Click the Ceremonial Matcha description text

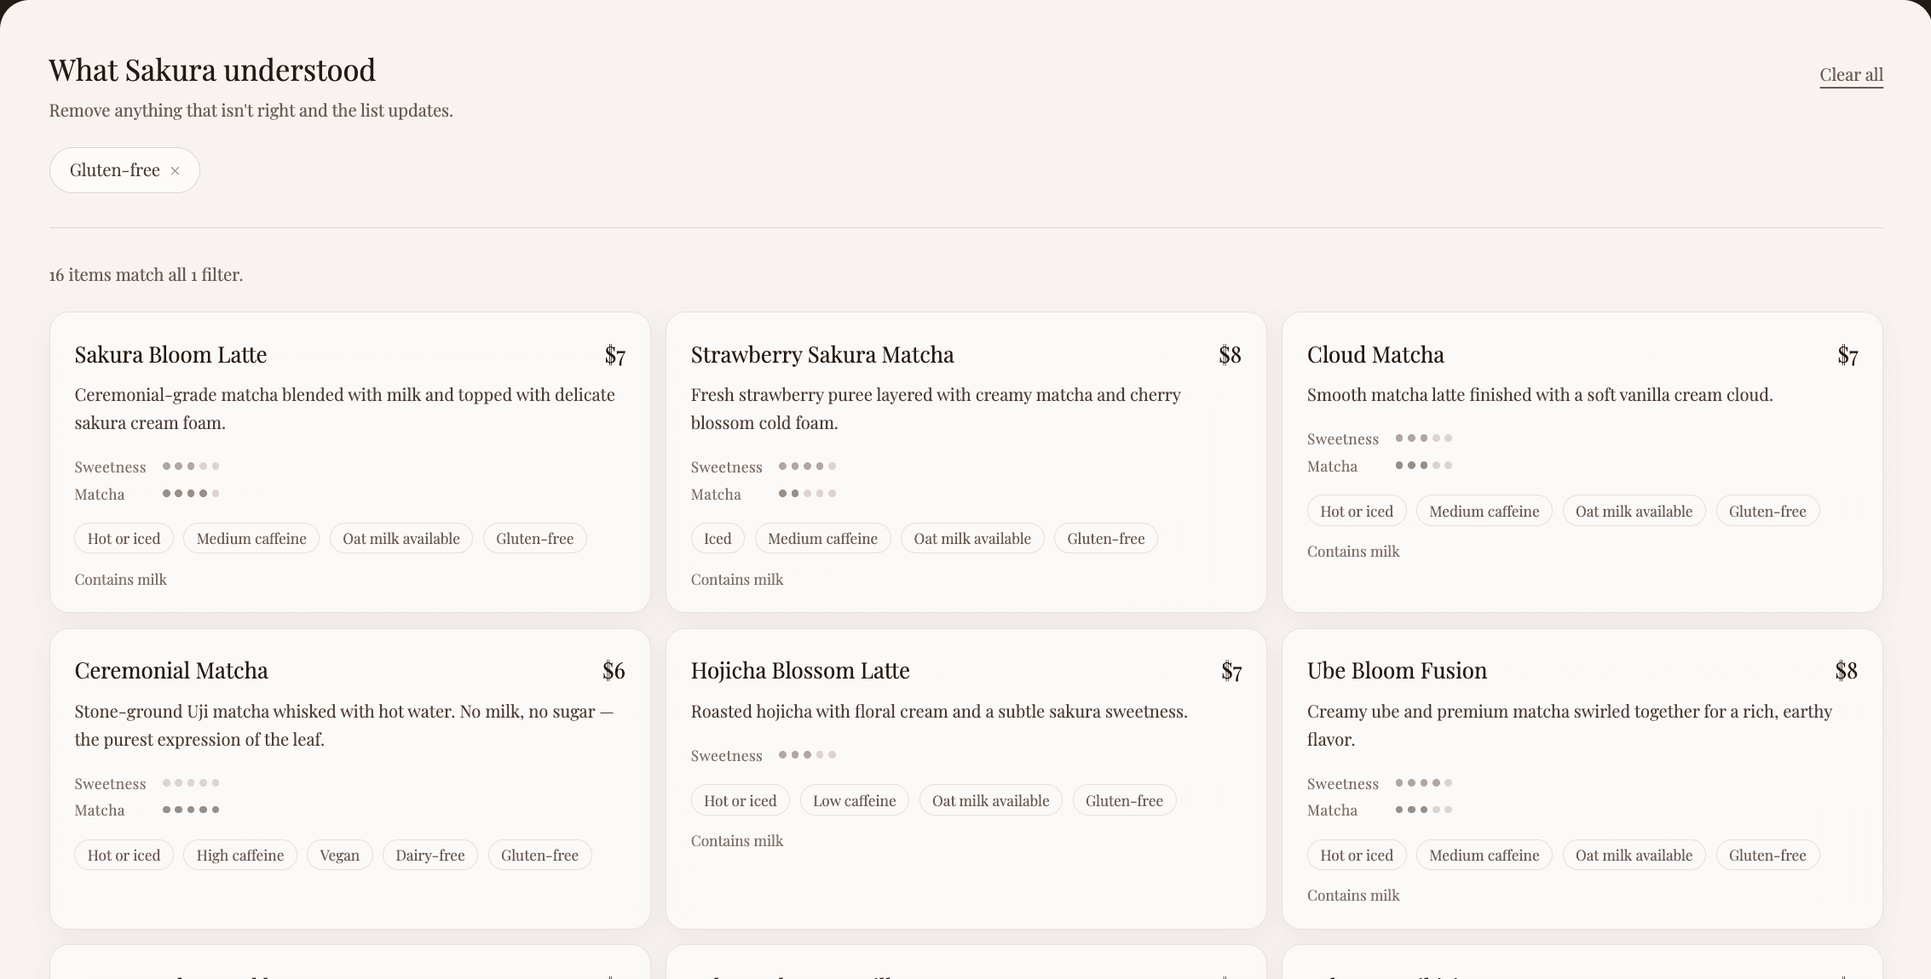[344, 725]
